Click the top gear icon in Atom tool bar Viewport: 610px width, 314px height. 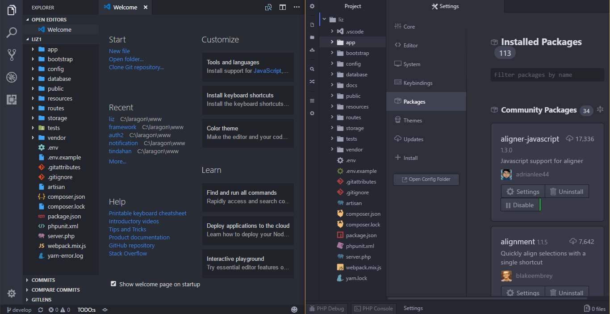312,6
